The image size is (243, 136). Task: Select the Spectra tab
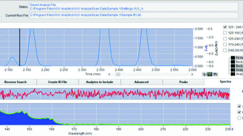pos(225,82)
